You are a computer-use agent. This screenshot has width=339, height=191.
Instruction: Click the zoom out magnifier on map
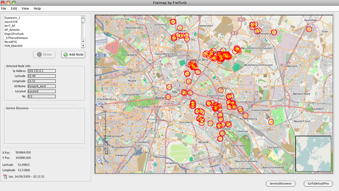pos(99,161)
